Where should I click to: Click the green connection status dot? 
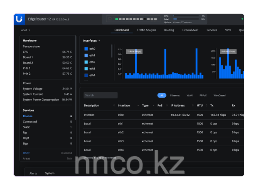[242, 19]
